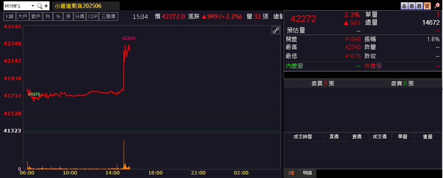Screen dimensions: 443x178
Task: Click the 小道瓊期貨202506 title label
Action: coord(78,6)
